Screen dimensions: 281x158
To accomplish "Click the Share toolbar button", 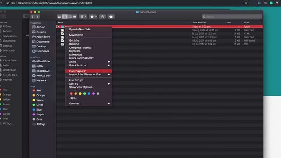I will 102,17.
